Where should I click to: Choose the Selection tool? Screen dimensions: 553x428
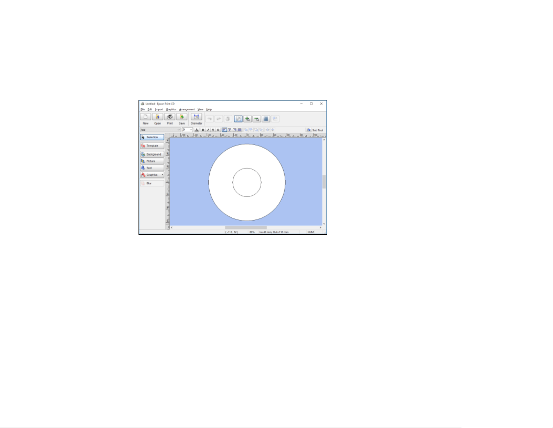tap(152, 137)
